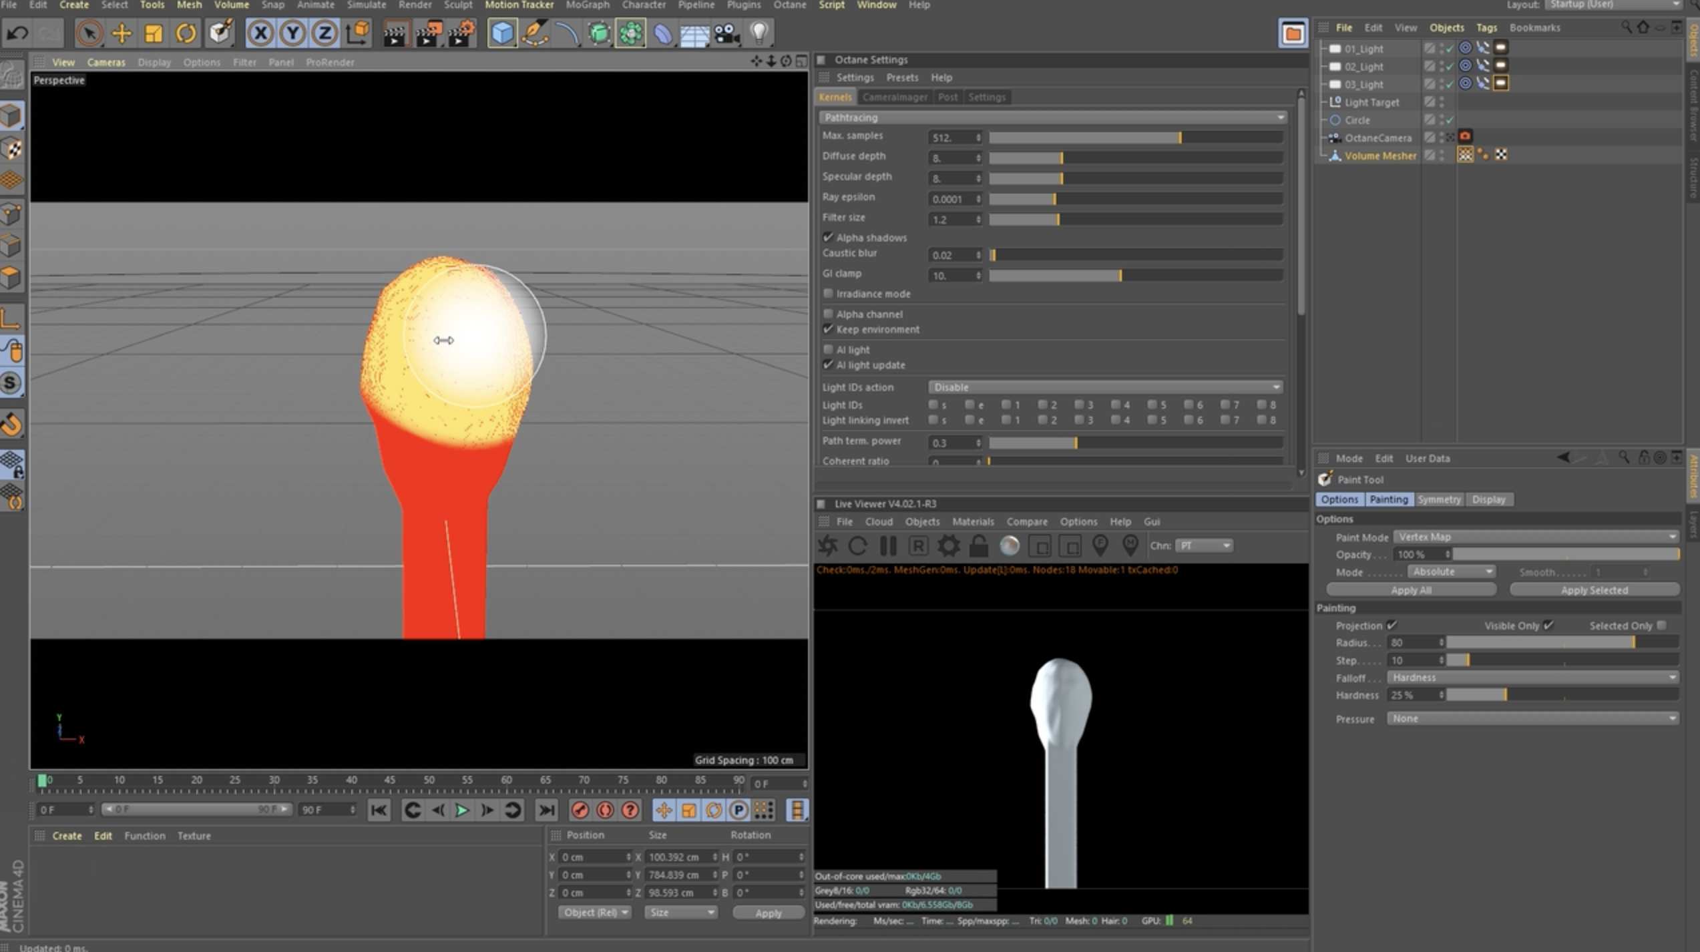Switch to the CameraImager tab
This screenshot has width=1700, height=952.
click(x=894, y=97)
